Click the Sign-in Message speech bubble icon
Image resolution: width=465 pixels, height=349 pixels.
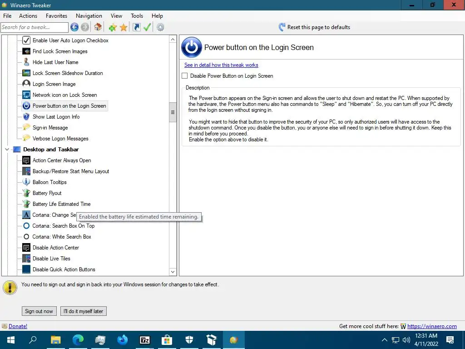pos(26,127)
